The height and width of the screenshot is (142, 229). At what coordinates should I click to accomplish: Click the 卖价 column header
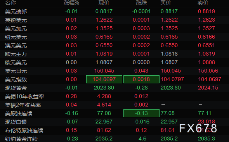[x=203, y=3]
